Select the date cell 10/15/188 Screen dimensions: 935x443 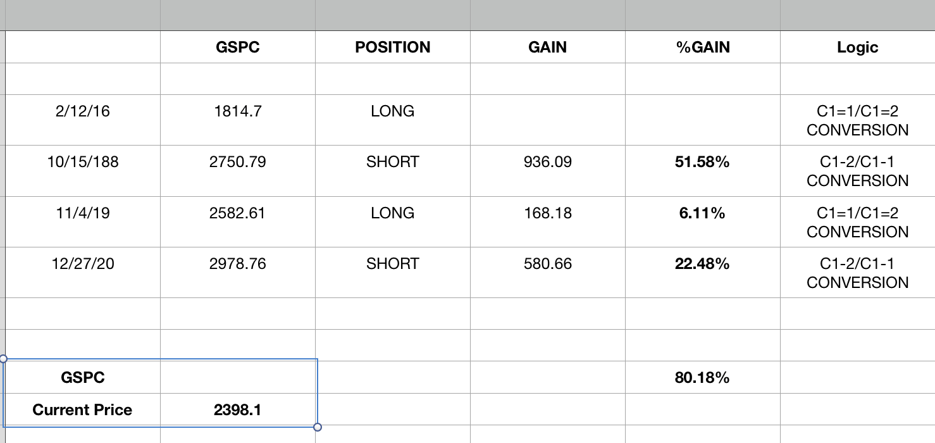point(82,162)
